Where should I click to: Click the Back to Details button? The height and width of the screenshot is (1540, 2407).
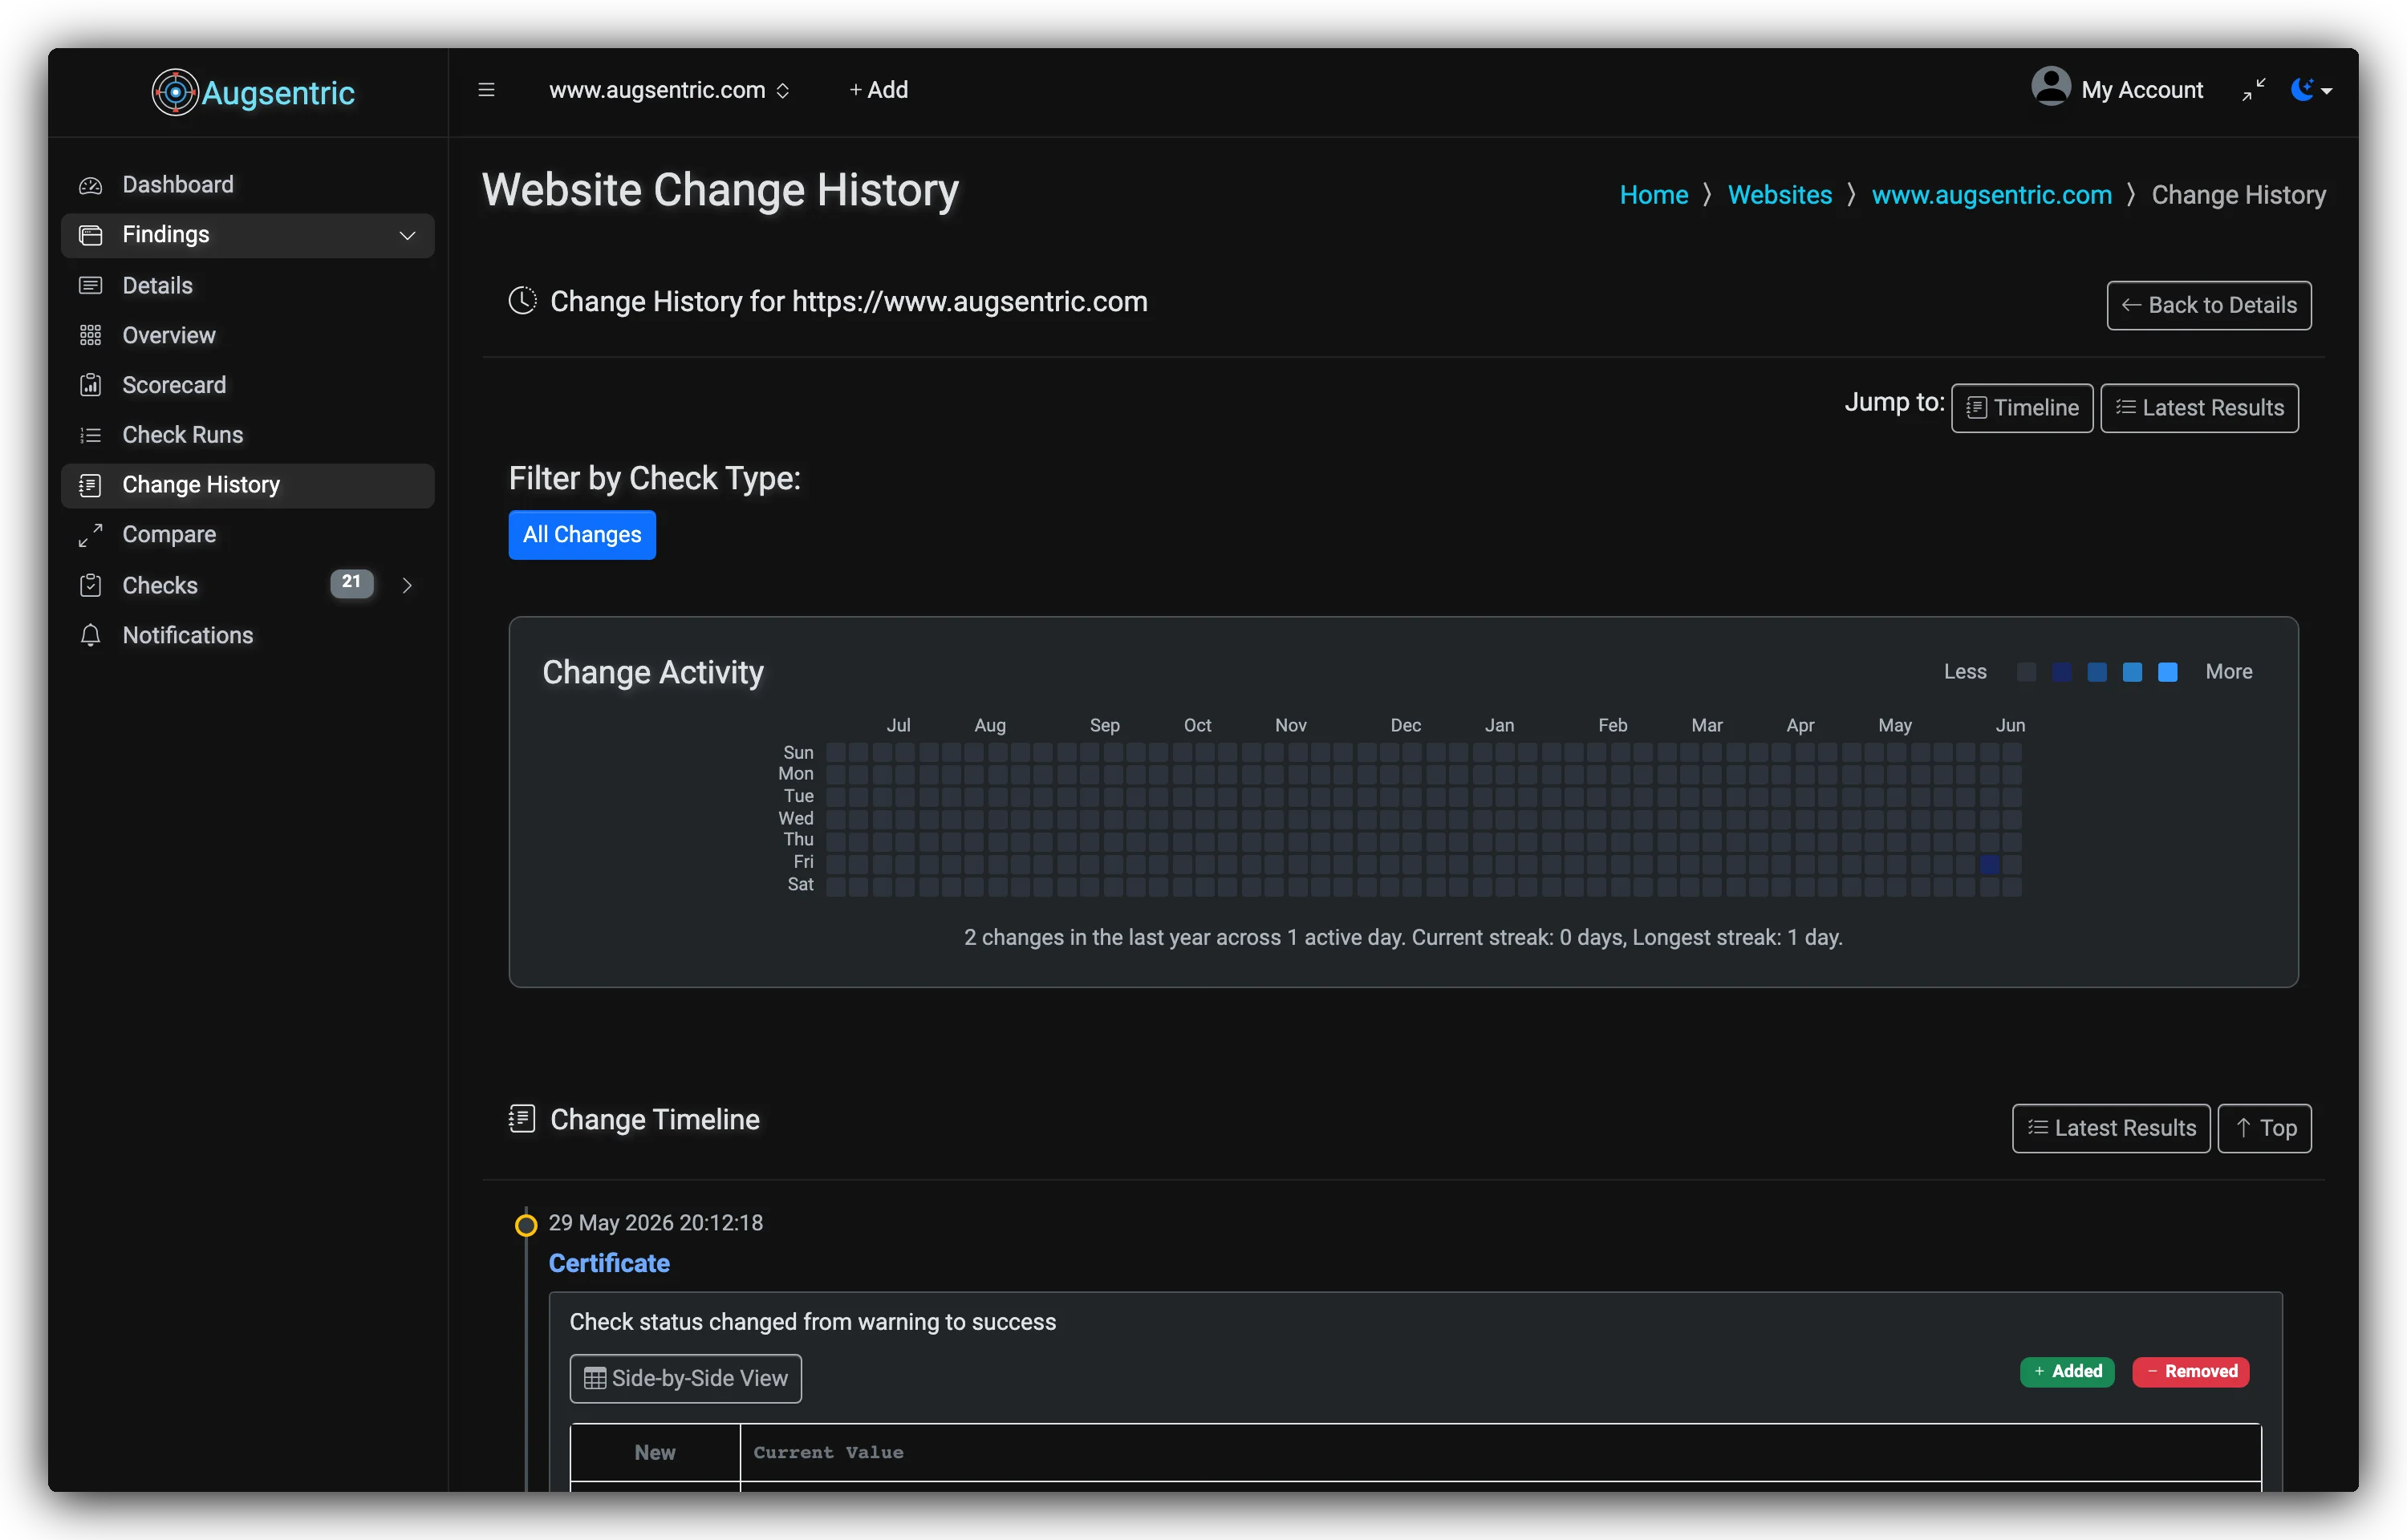2208,305
